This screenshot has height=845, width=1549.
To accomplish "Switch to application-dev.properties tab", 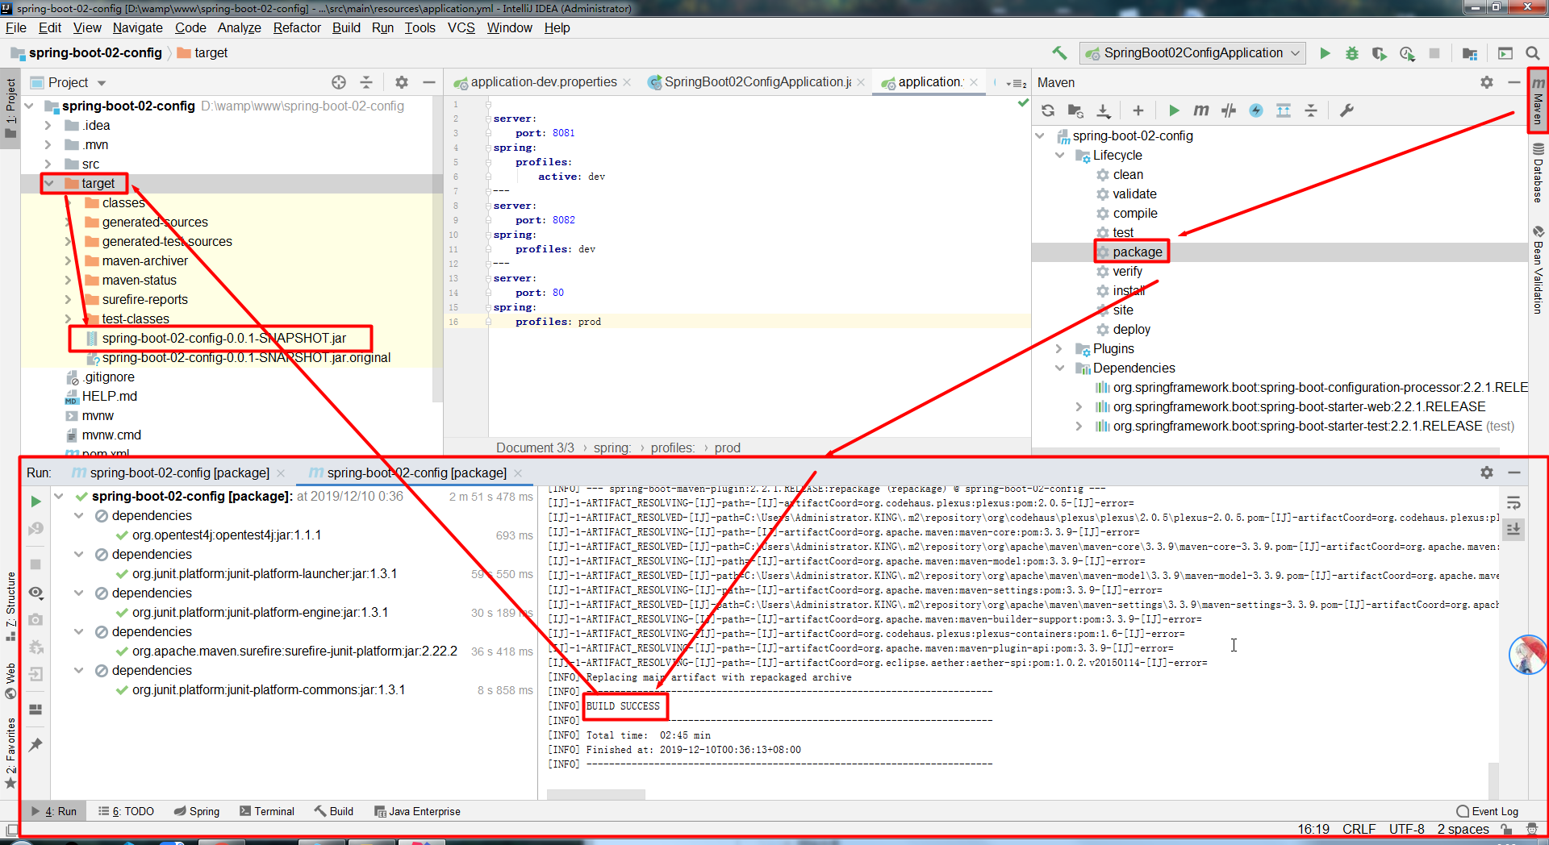I will coord(543,82).
